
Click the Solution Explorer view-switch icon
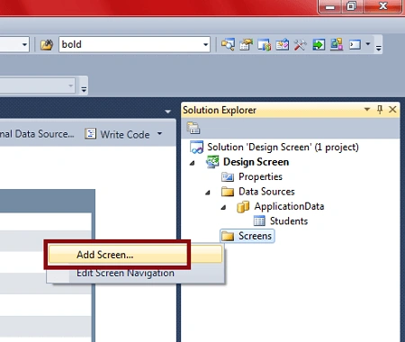[x=193, y=128]
